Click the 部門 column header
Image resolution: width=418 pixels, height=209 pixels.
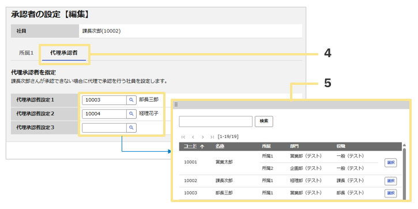click(x=295, y=146)
